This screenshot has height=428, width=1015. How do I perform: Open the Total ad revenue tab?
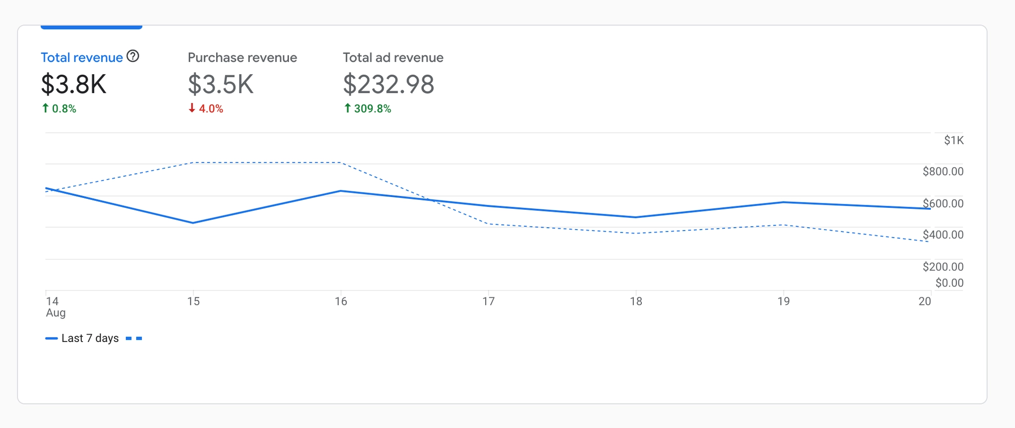pos(393,58)
